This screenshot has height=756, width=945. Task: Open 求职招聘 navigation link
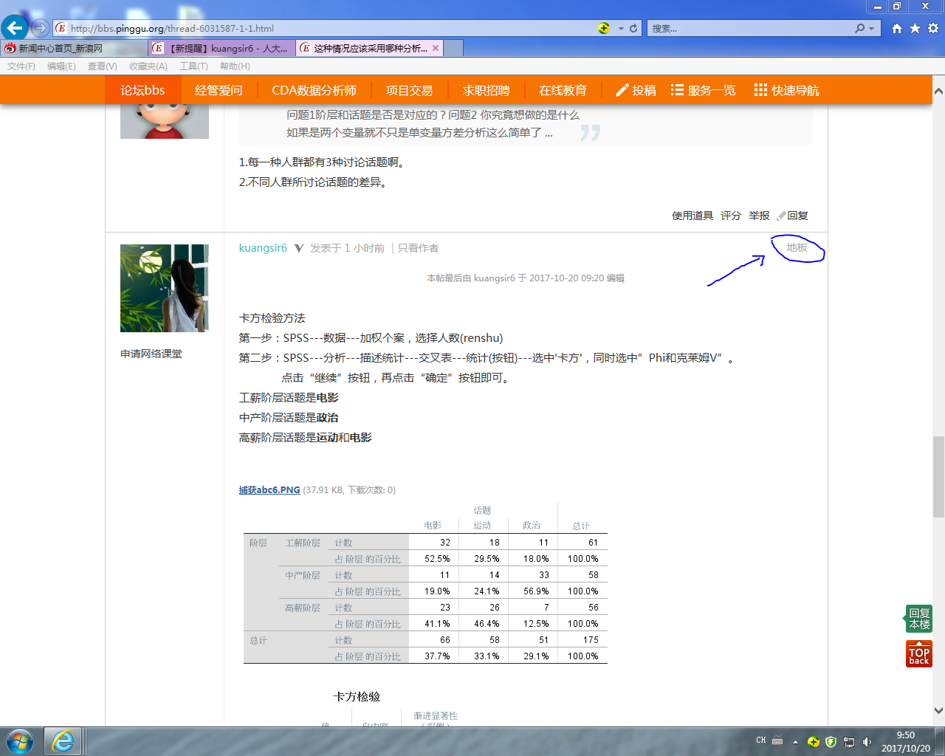[x=486, y=90]
